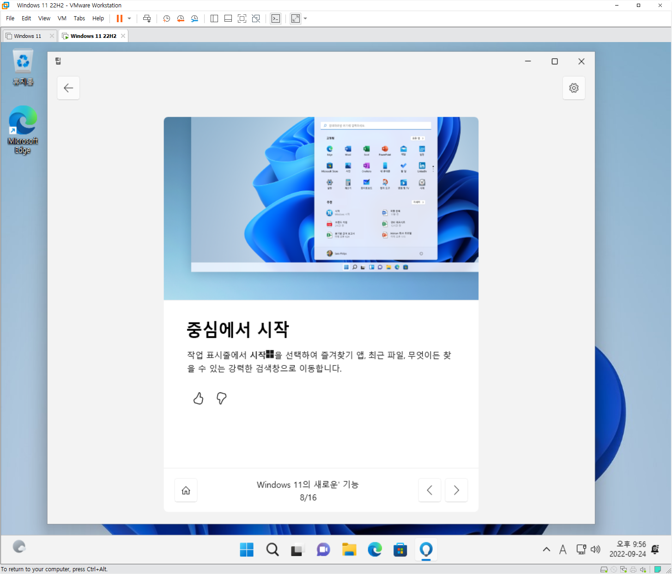The height and width of the screenshot is (574, 672).
Task: Click the VMware hard disk status icon
Action: [x=604, y=569]
